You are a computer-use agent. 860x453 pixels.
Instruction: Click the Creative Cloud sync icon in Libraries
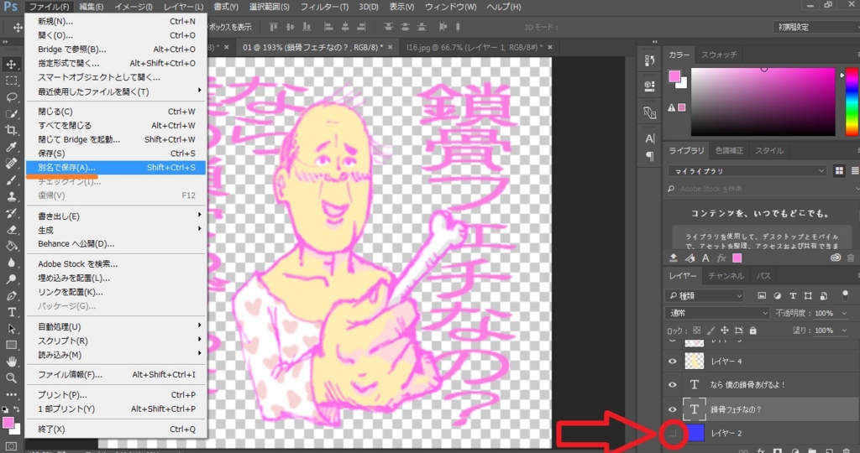coord(836,258)
